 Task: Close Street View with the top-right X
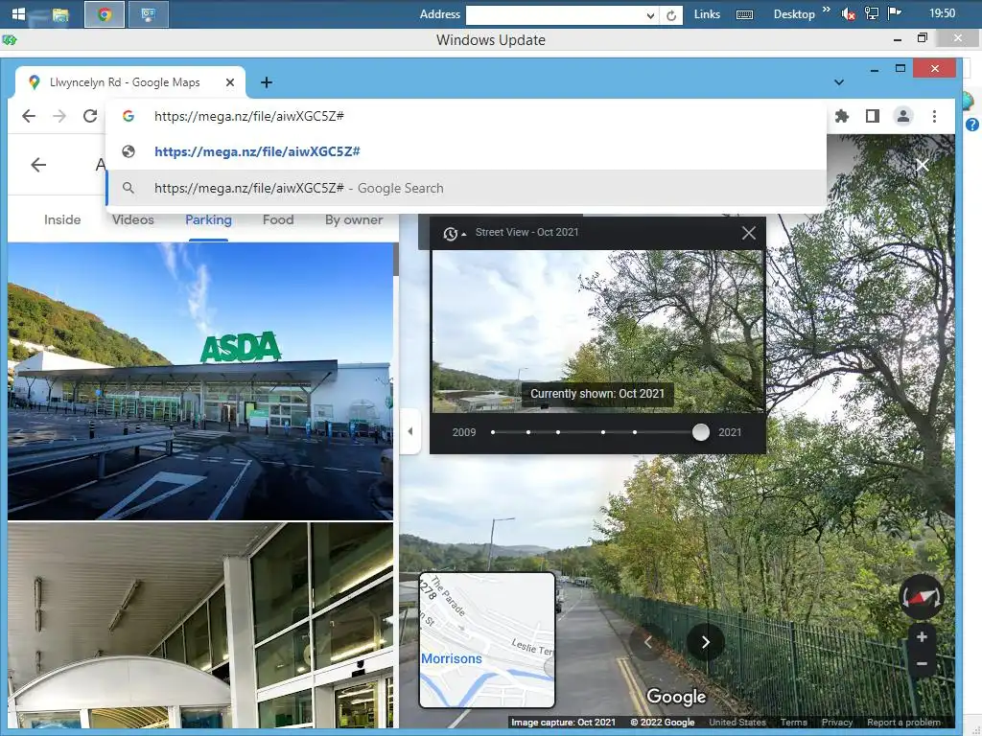tap(922, 165)
